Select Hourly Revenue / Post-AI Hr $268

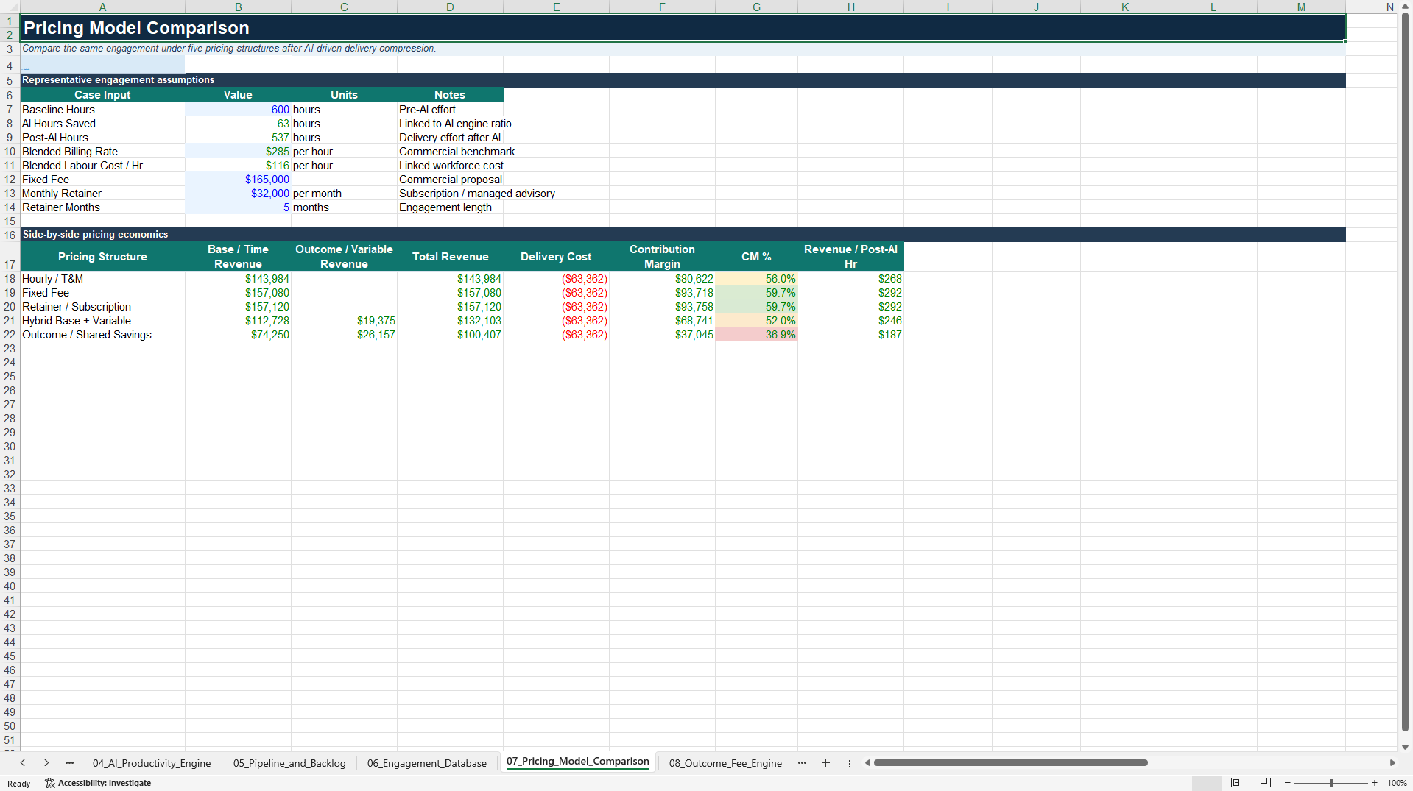(850, 279)
